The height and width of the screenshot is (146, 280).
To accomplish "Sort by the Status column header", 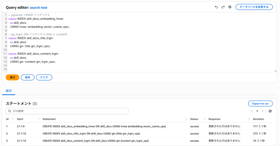I will 194,119.
